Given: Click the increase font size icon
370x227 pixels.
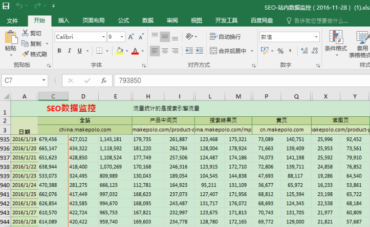Looking at the screenshot, I should coord(131,37).
